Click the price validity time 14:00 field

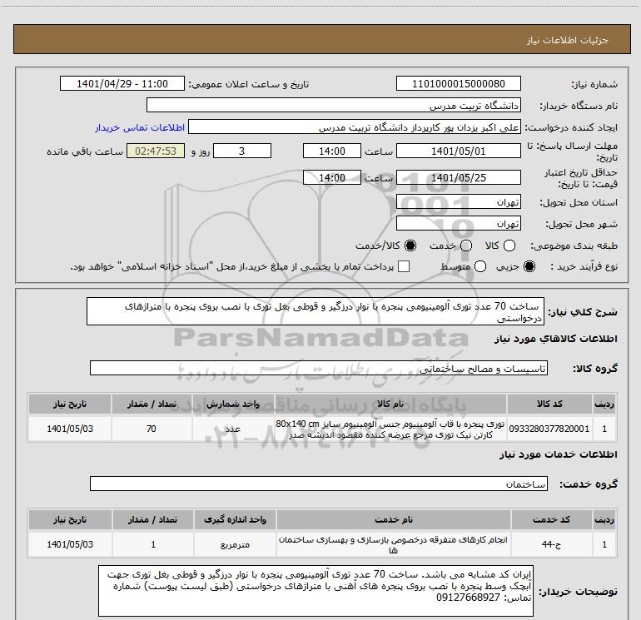pos(332,177)
